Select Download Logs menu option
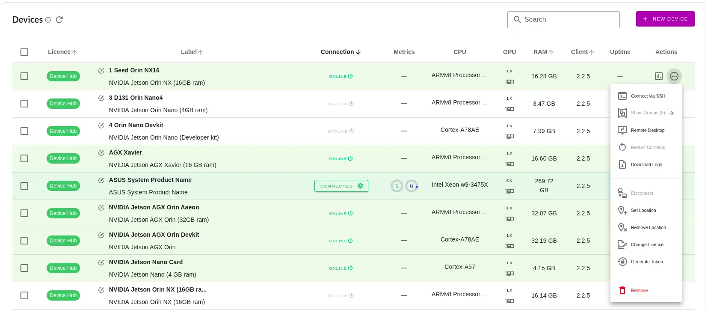The height and width of the screenshot is (310, 708). pyautogui.click(x=646, y=164)
